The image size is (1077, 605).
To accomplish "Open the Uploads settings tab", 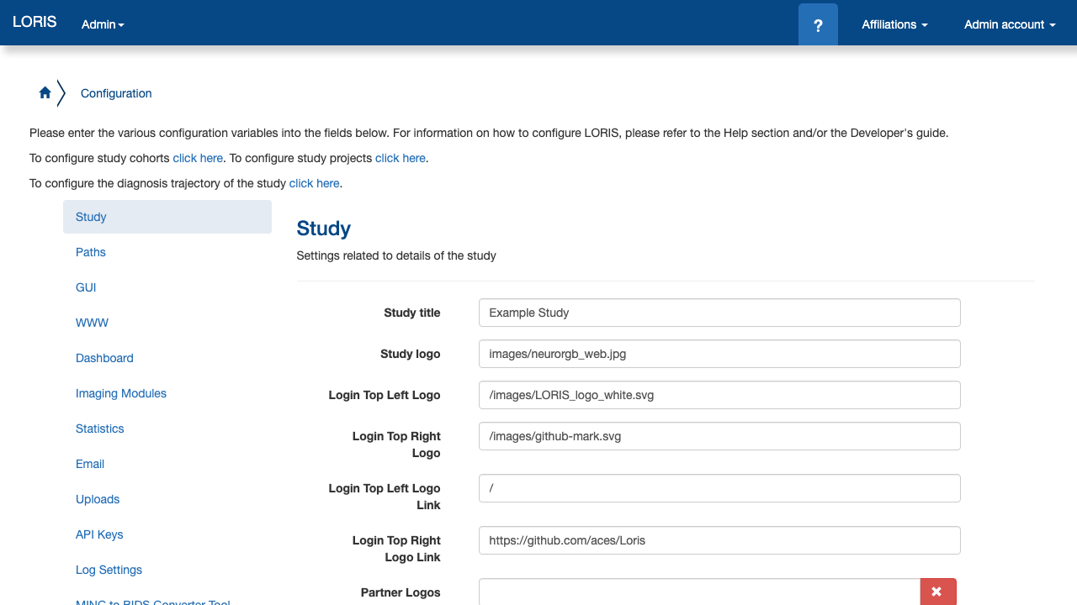I will [167, 499].
